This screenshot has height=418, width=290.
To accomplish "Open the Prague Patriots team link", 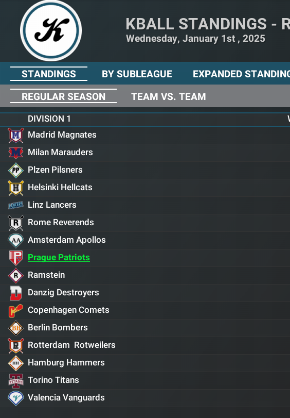I will (59, 258).
